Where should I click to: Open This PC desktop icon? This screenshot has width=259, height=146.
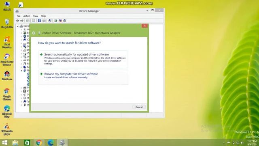(7, 6)
